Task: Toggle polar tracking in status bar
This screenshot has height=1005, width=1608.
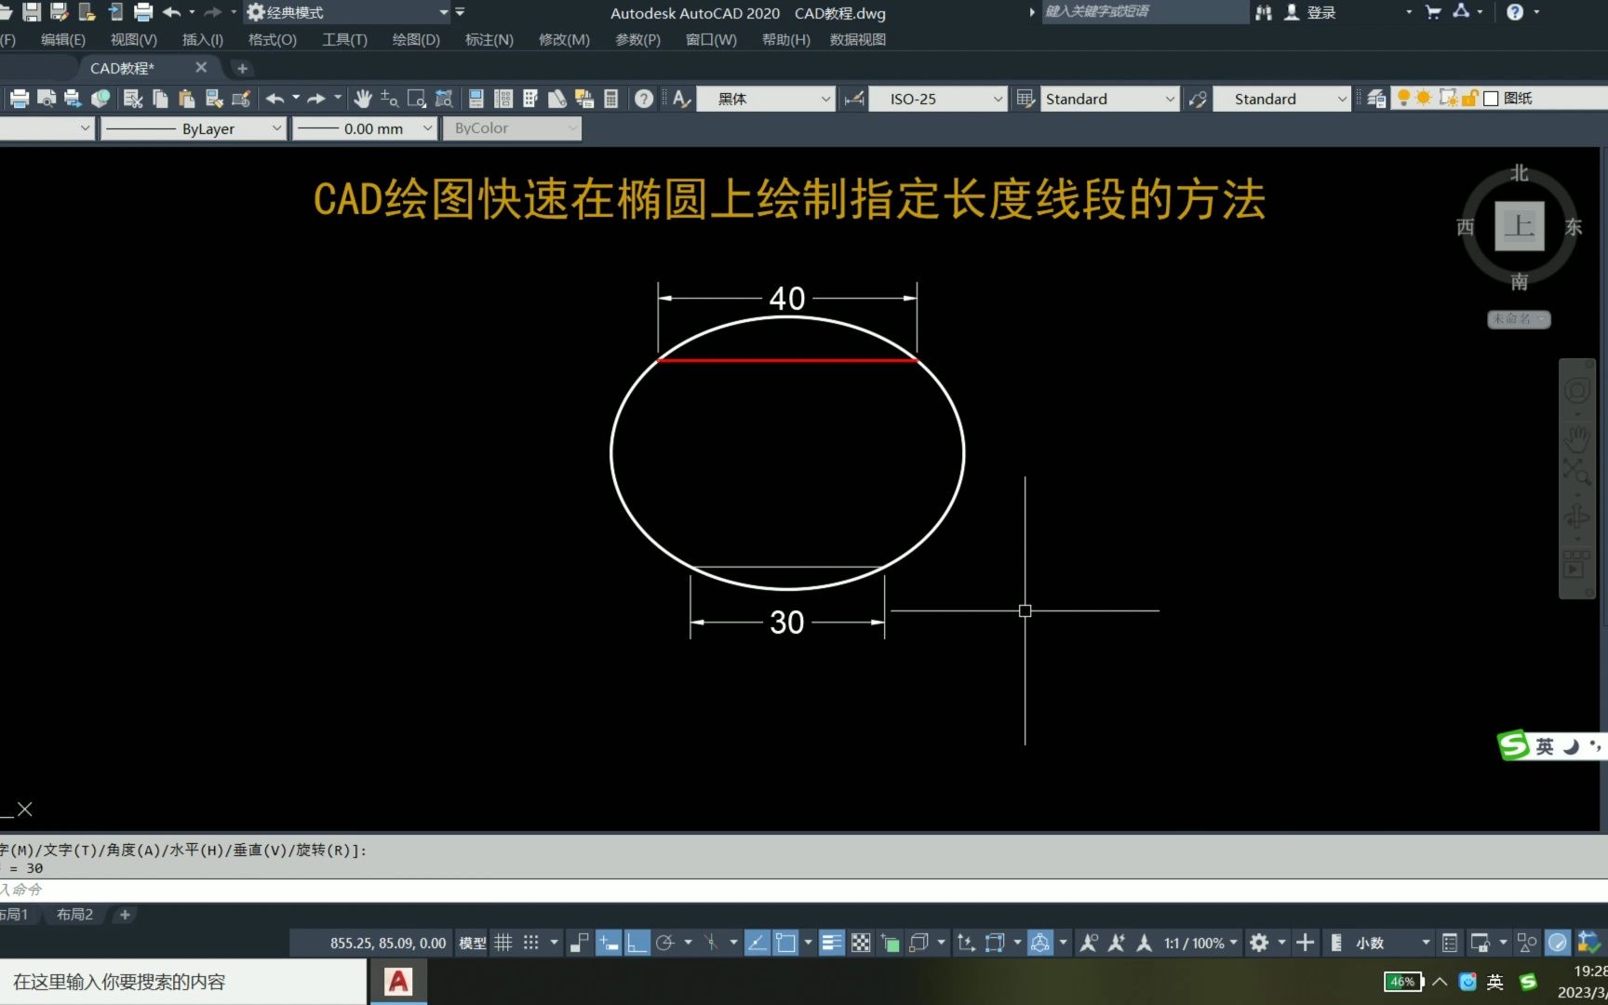Action: click(665, 943)
